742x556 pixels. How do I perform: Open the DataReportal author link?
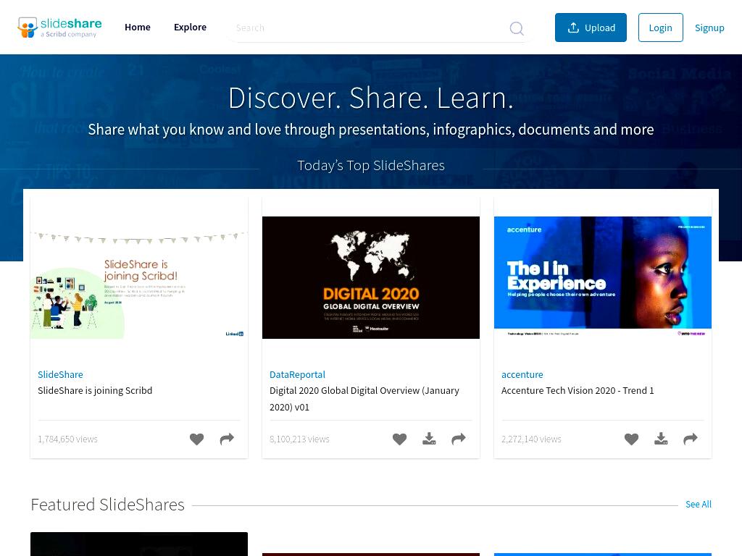[297, 374]
